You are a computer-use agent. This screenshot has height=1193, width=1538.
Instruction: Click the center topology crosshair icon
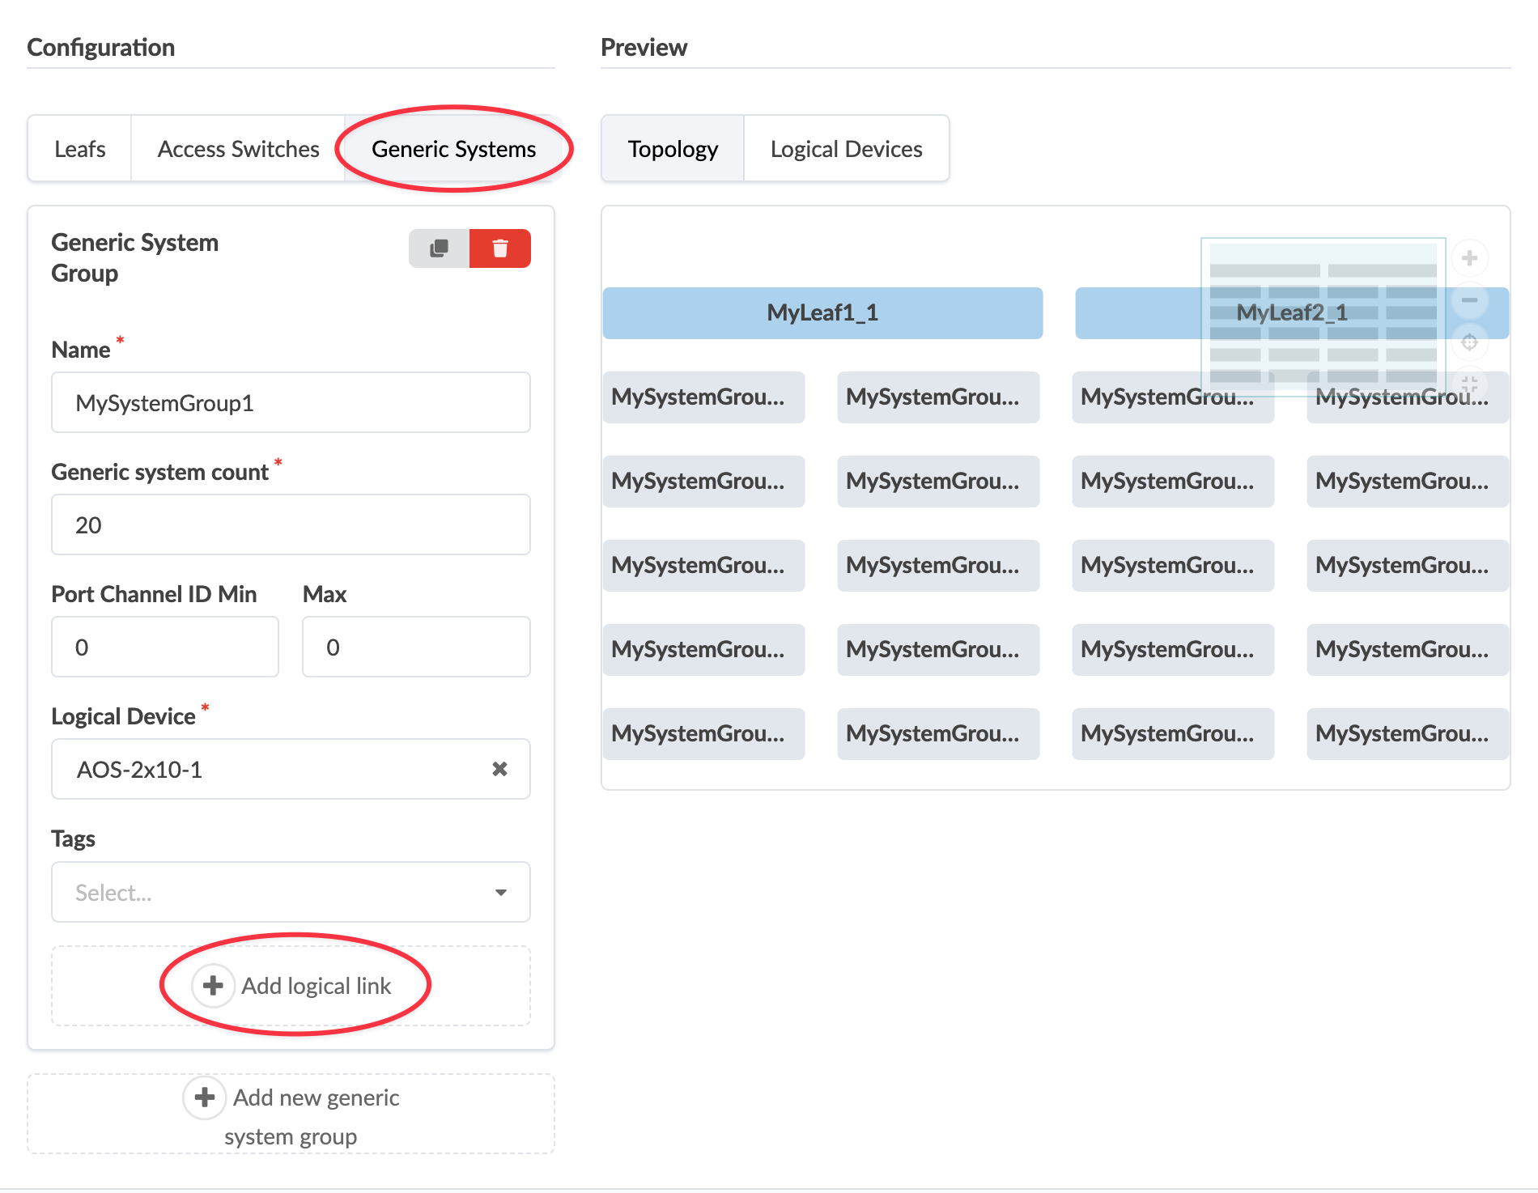pyautogui.click(x=1469, y=342)
